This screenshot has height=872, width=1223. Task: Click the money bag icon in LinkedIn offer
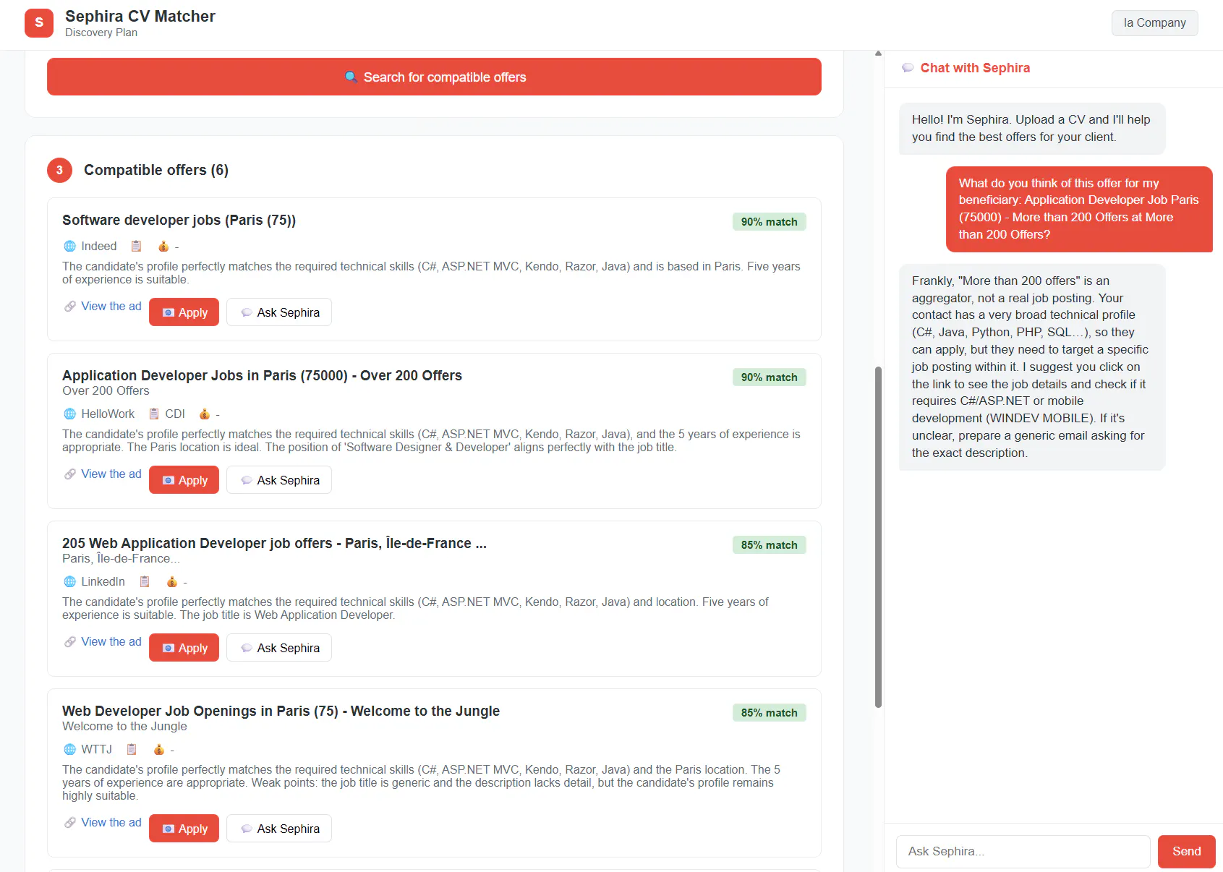pos(172,582)
